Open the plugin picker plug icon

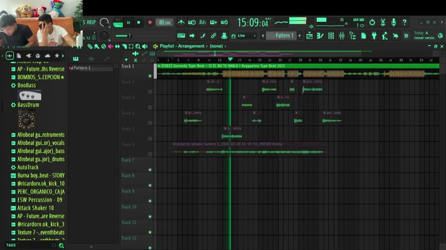[374, 36]
